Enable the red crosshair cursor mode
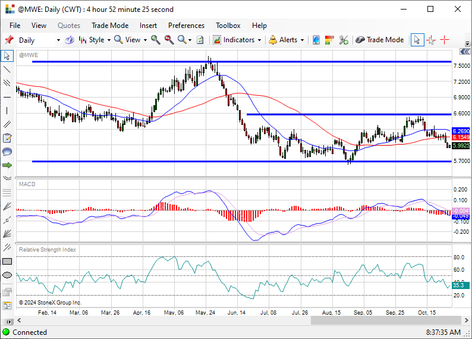The width and height of the screenshot is (472, 339). click(x=445, y=40)
